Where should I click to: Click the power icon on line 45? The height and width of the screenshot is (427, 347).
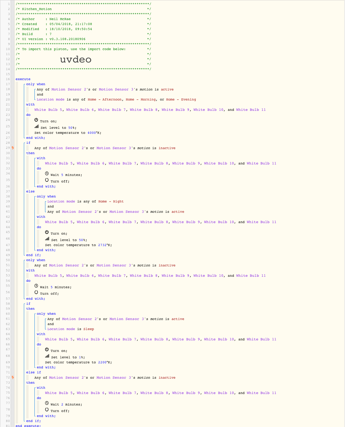click(47, 232)
